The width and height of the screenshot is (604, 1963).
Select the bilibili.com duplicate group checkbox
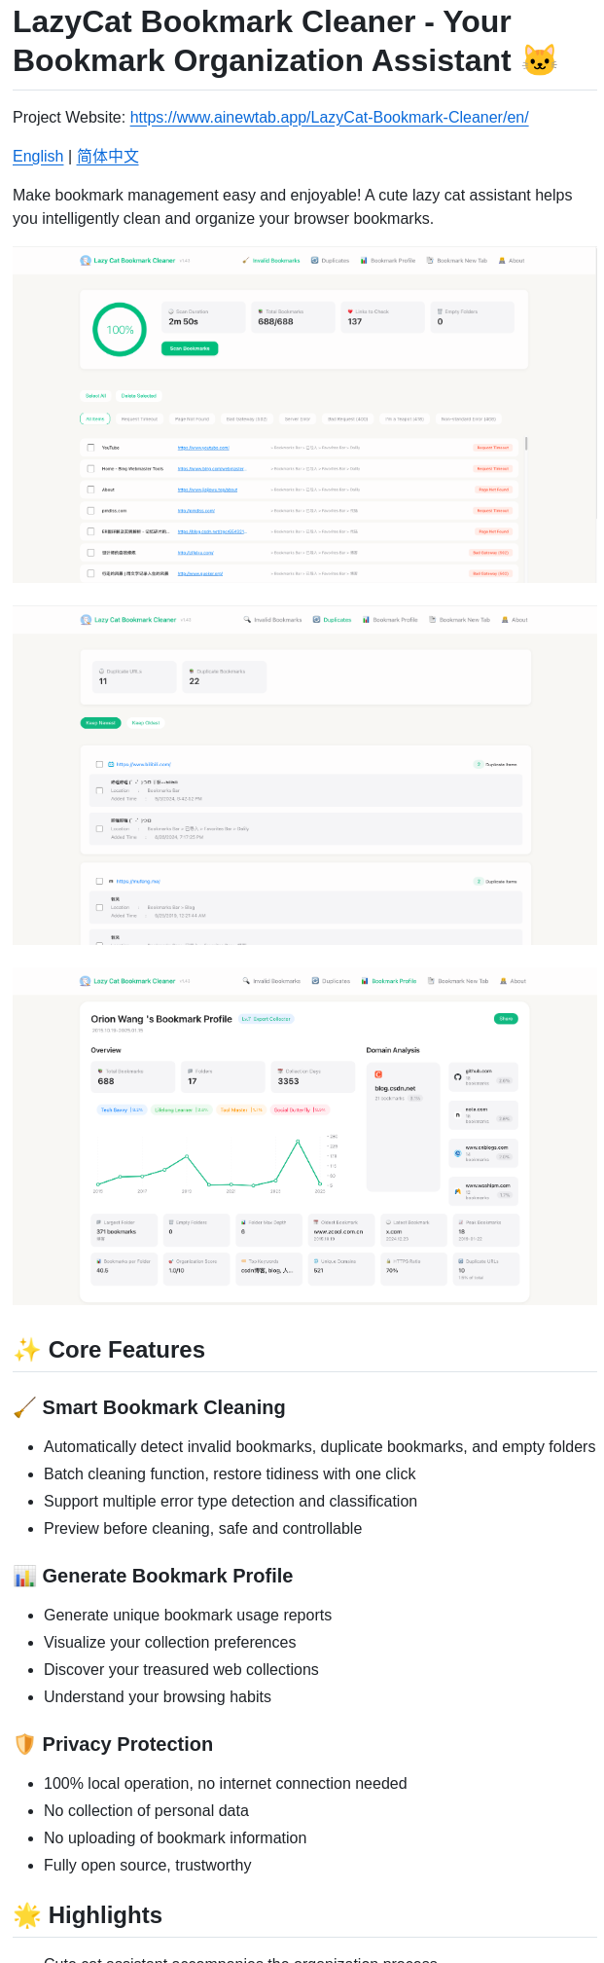click(99, 765)
